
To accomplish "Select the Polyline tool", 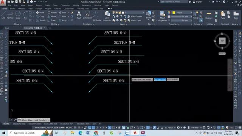I will [x=10, y=15].
